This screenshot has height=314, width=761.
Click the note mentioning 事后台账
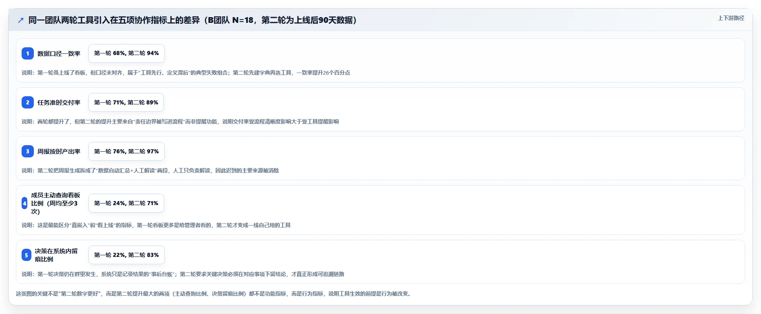(x=183, y=274)
